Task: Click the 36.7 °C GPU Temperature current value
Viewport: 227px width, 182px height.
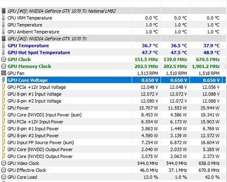Action: [x=150, y=46]
